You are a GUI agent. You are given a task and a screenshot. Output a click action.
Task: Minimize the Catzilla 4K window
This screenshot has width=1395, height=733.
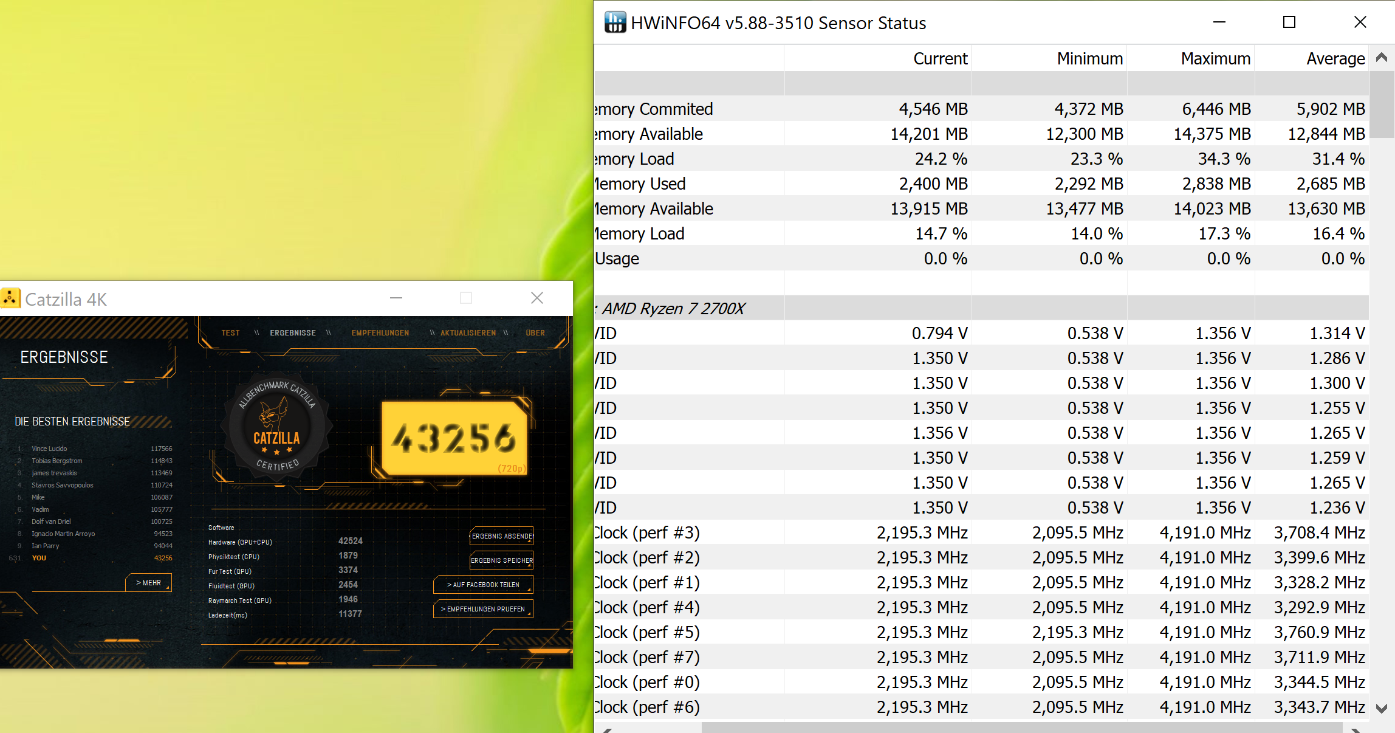pyautogui.click(x=396, y=298)
